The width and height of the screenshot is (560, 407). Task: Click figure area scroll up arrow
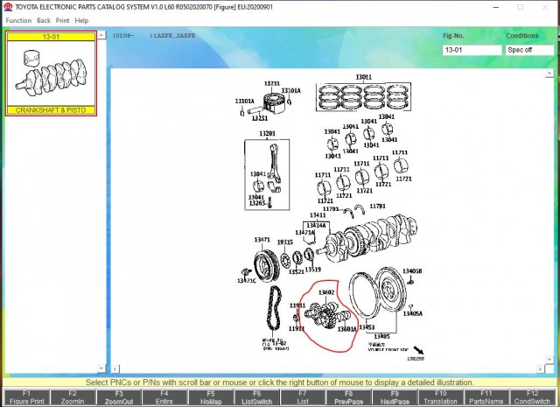point(549,74)
